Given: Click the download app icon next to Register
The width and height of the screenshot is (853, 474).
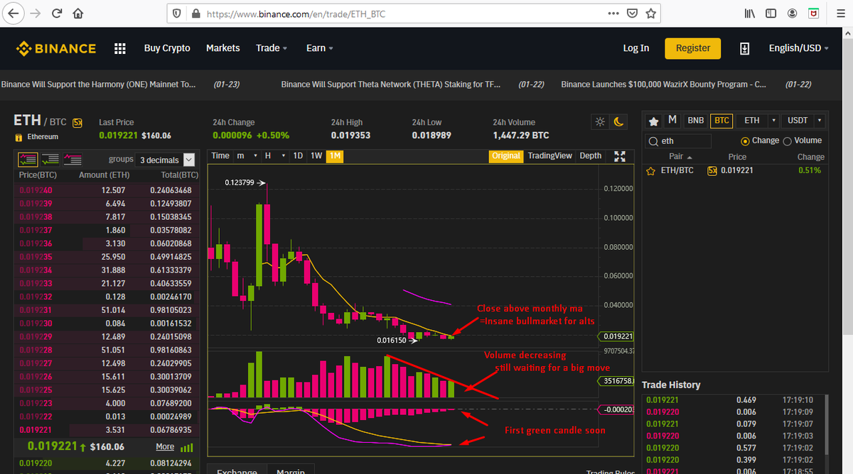Looking at the screenshot, I should tap(745, 48).
